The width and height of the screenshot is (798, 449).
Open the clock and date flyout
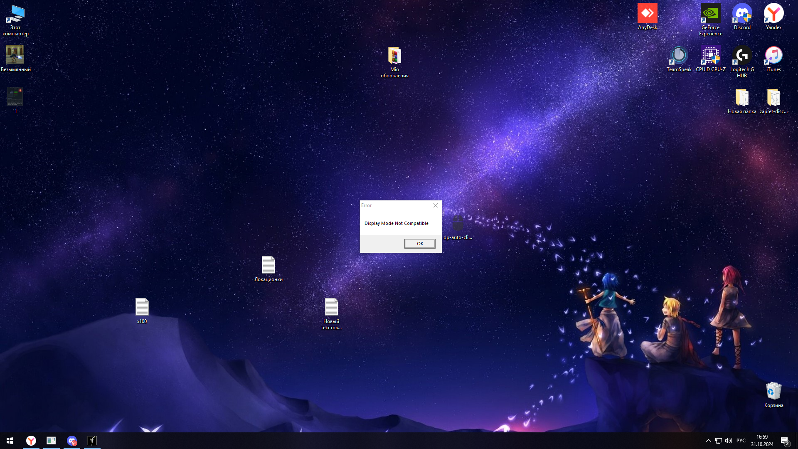(x=762, y=441)
